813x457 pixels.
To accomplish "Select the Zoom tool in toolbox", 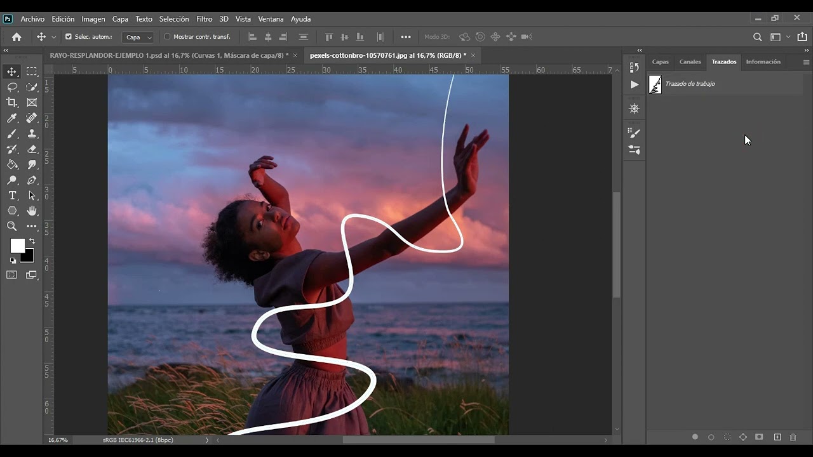I will (x=12, y=226).
